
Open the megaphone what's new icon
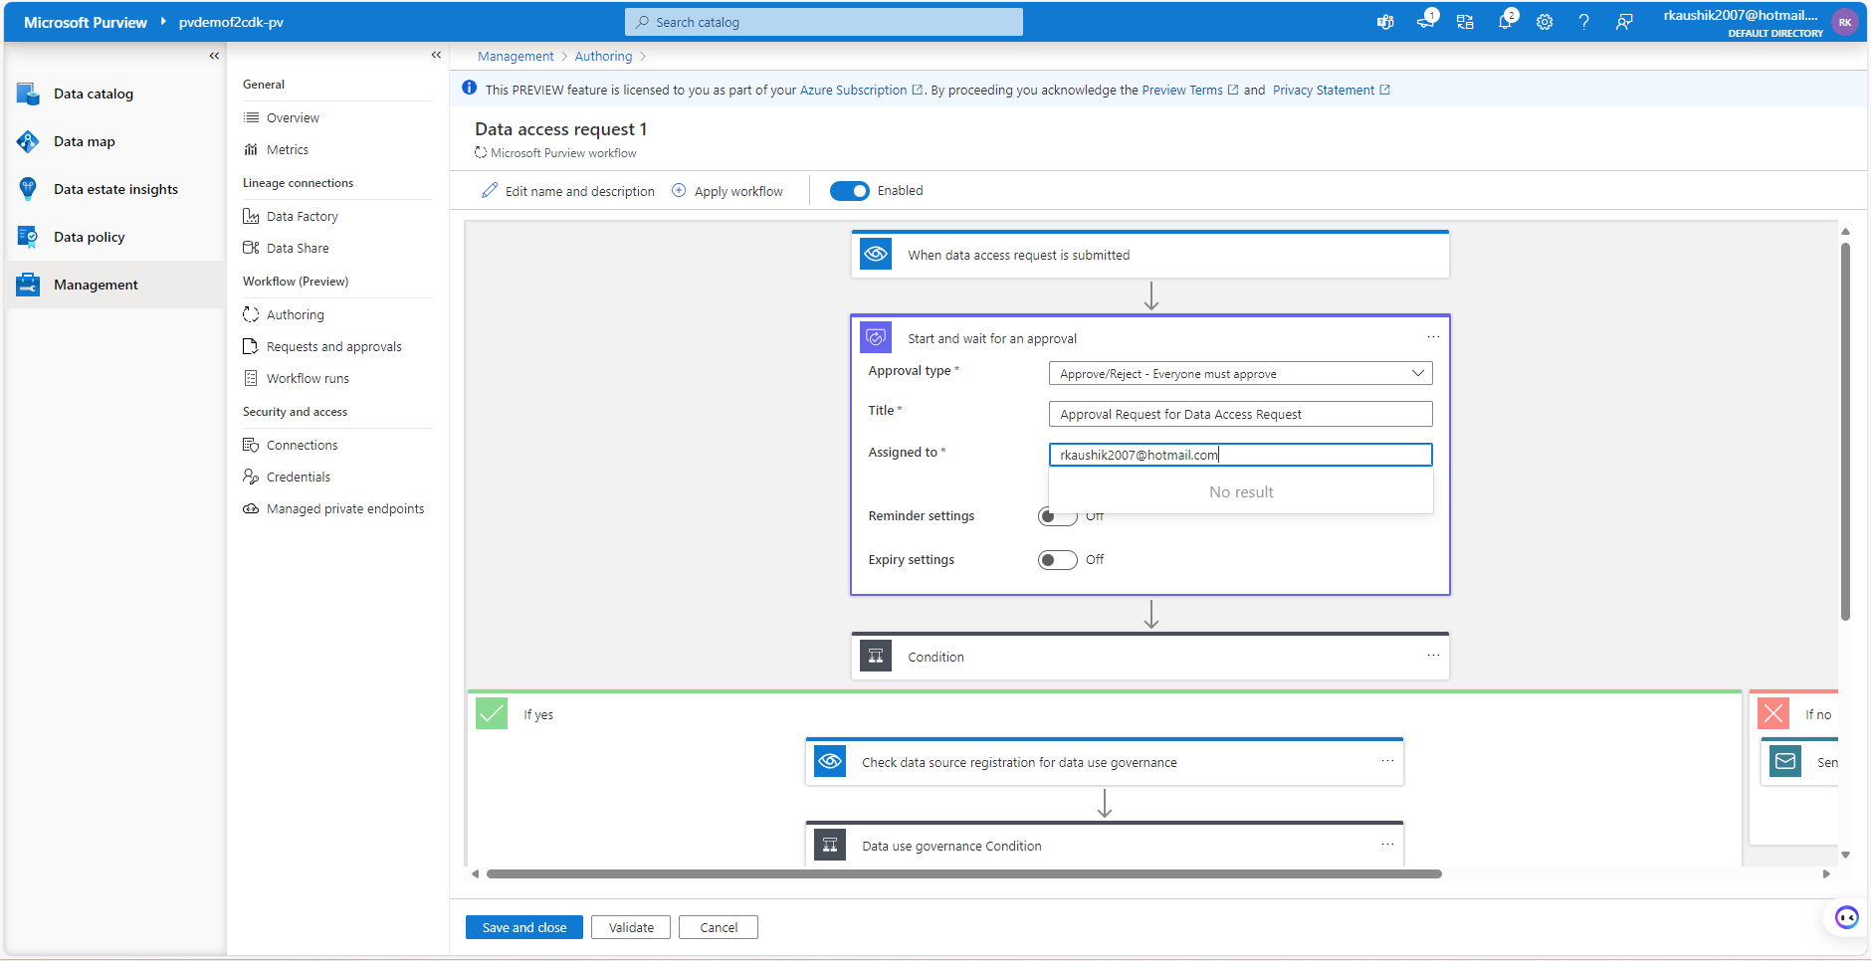1425,22
